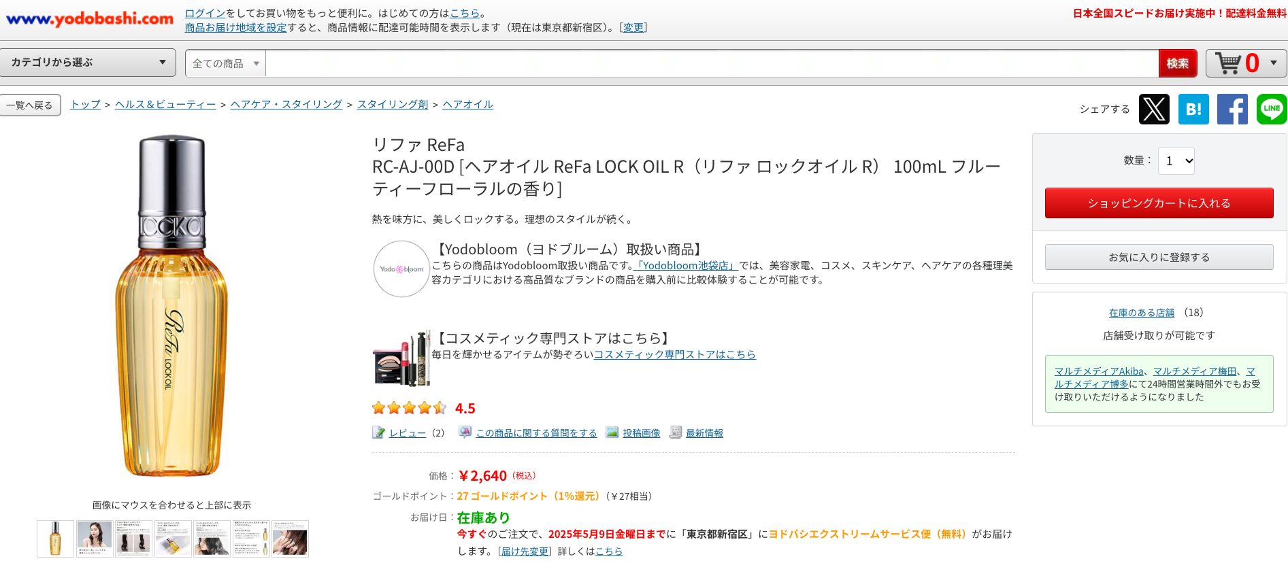Open マルチメディア博多 store link
Image resolution: width=1288 pixels, height=563 pixels.
[1091, 384]
